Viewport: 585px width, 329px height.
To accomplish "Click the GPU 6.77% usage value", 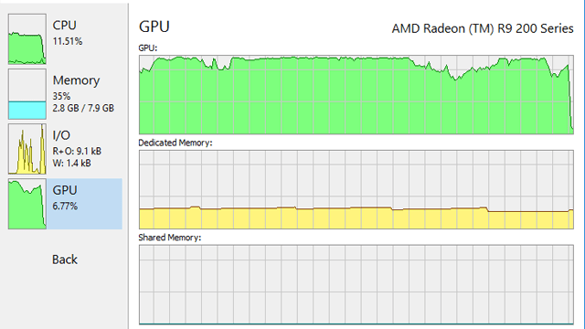I will [x=65, y=206].
